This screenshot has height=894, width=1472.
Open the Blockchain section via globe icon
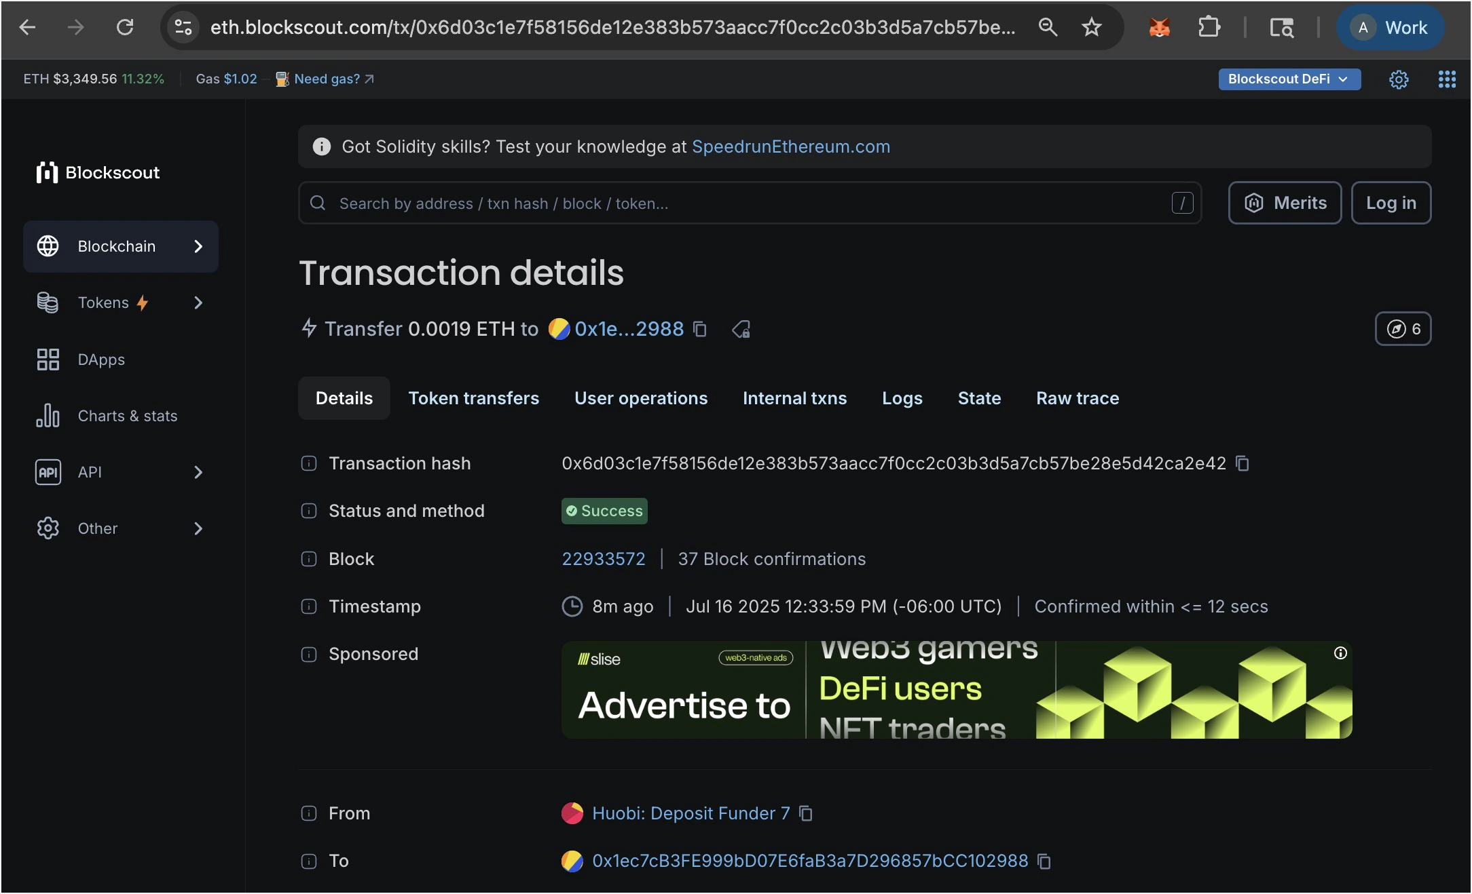pyautogui.click(x=48, y=246)
